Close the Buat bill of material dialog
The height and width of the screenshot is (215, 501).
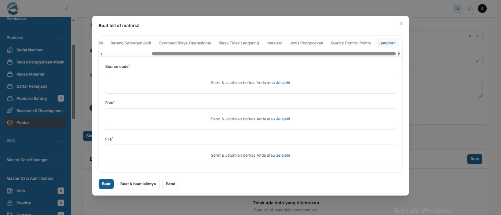[x=401, y=23]
